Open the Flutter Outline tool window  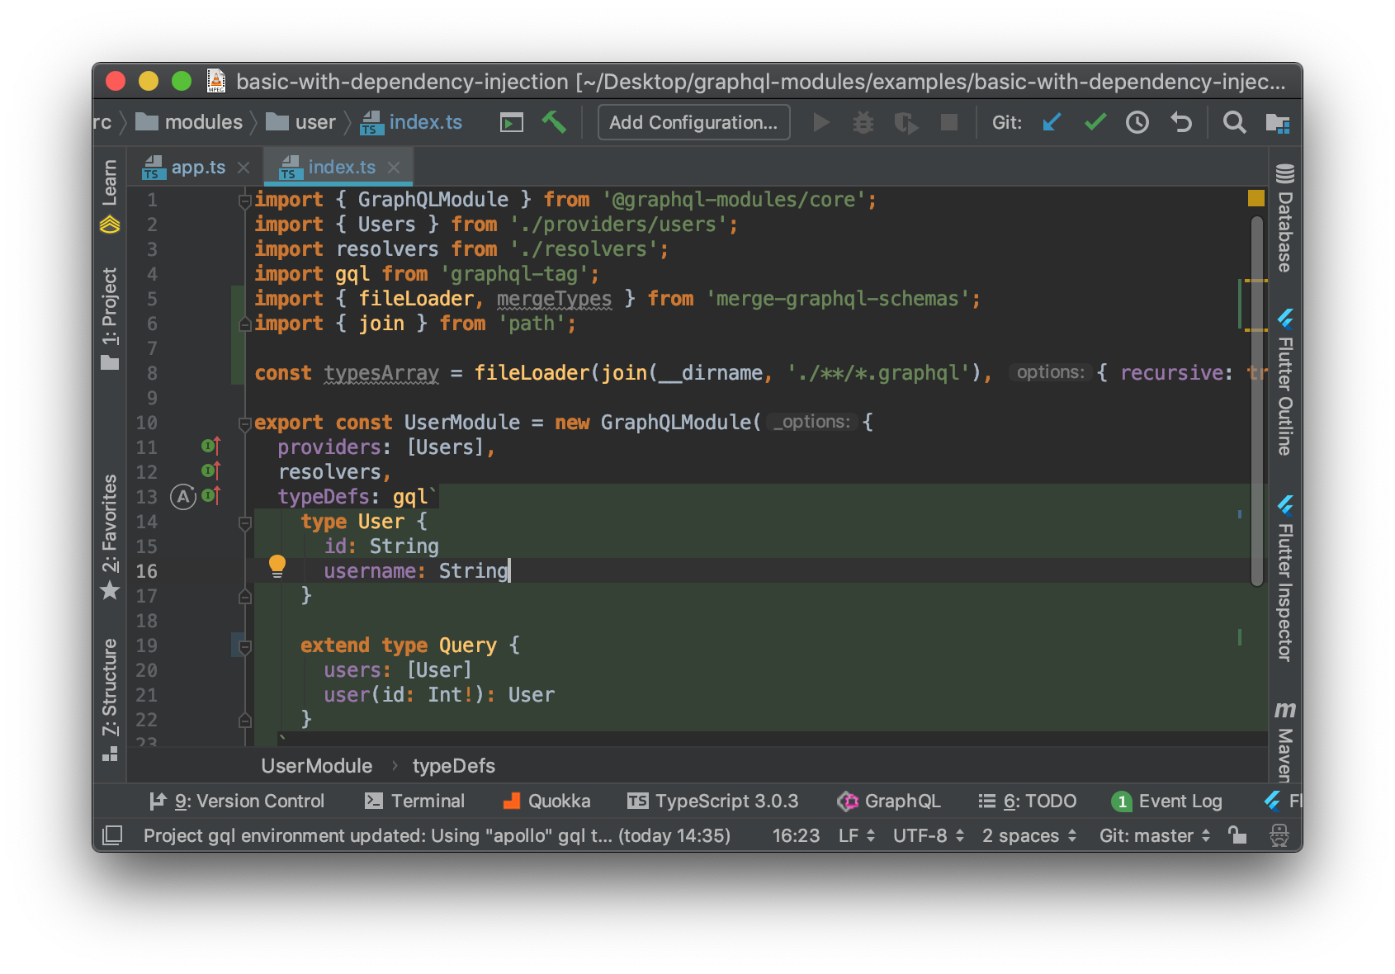pos(1284,382)
